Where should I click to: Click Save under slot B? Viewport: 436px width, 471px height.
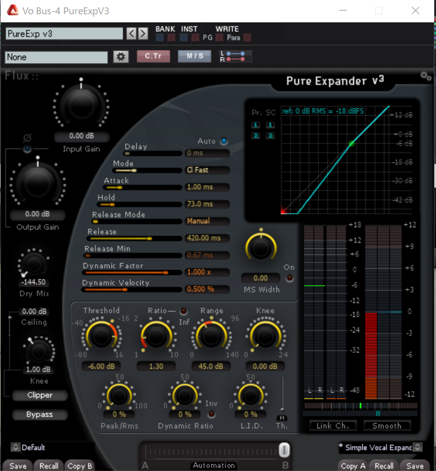coord(415,465)
